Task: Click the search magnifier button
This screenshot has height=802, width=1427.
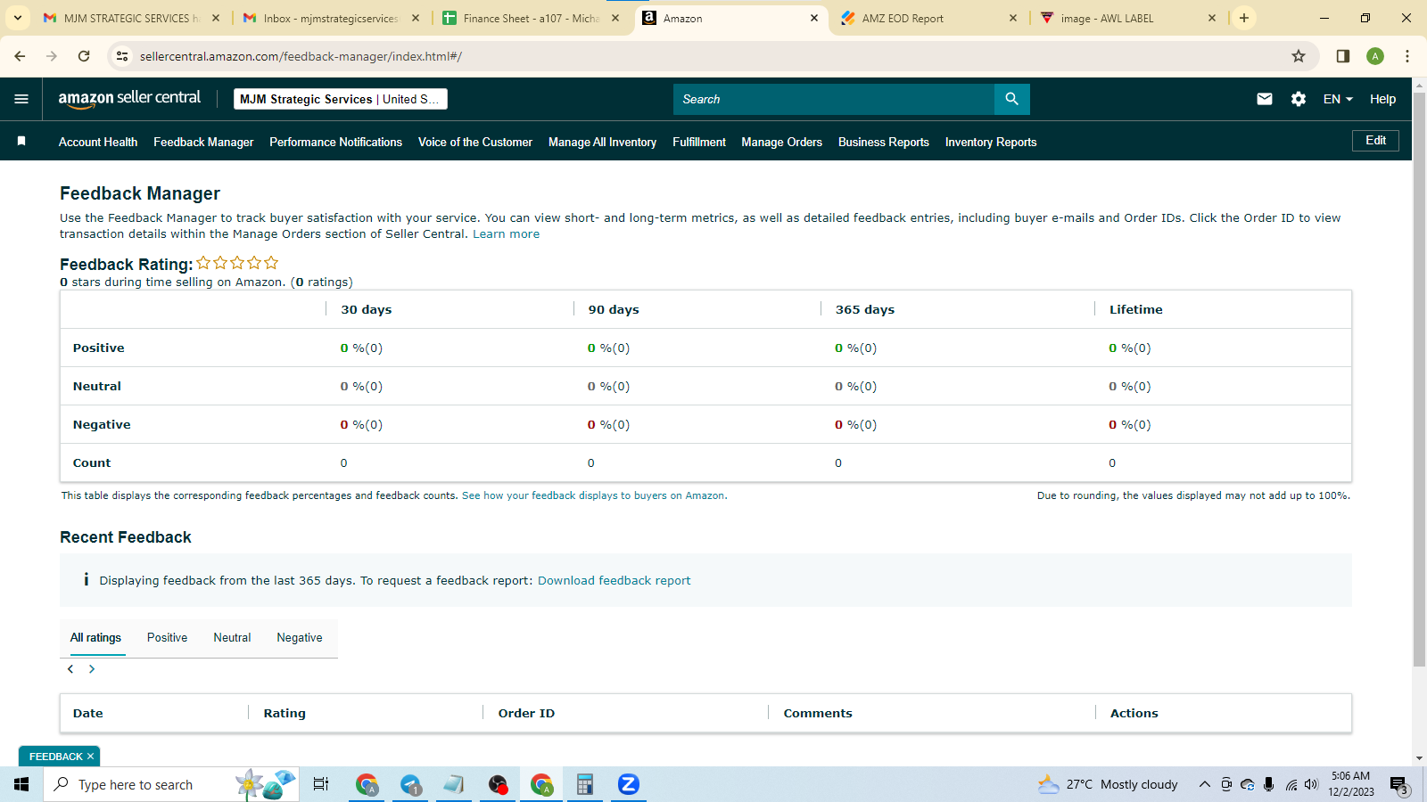Action: tap(1011, 99)
